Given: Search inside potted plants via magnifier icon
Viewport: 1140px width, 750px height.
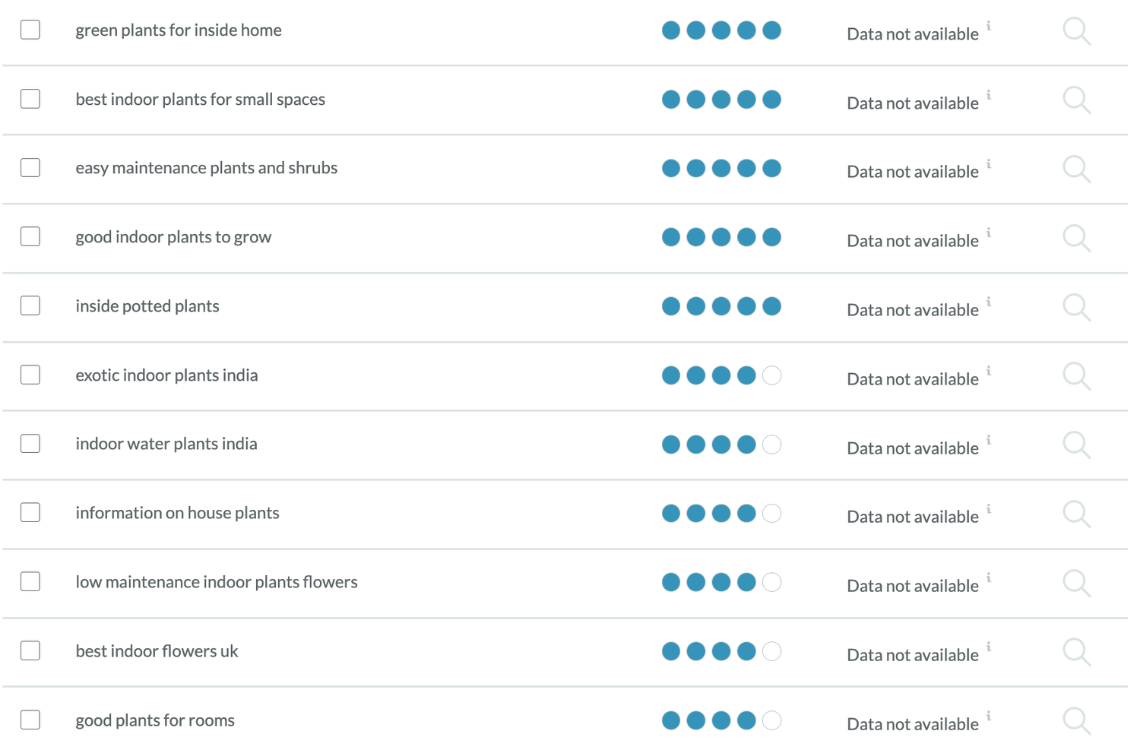Looking at the screenshot, I should pyautogui.click(x=1076, y=307).
